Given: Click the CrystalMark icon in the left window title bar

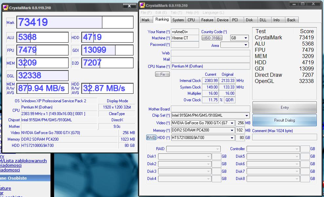Looking at the screenshot, I should point(6,8).
